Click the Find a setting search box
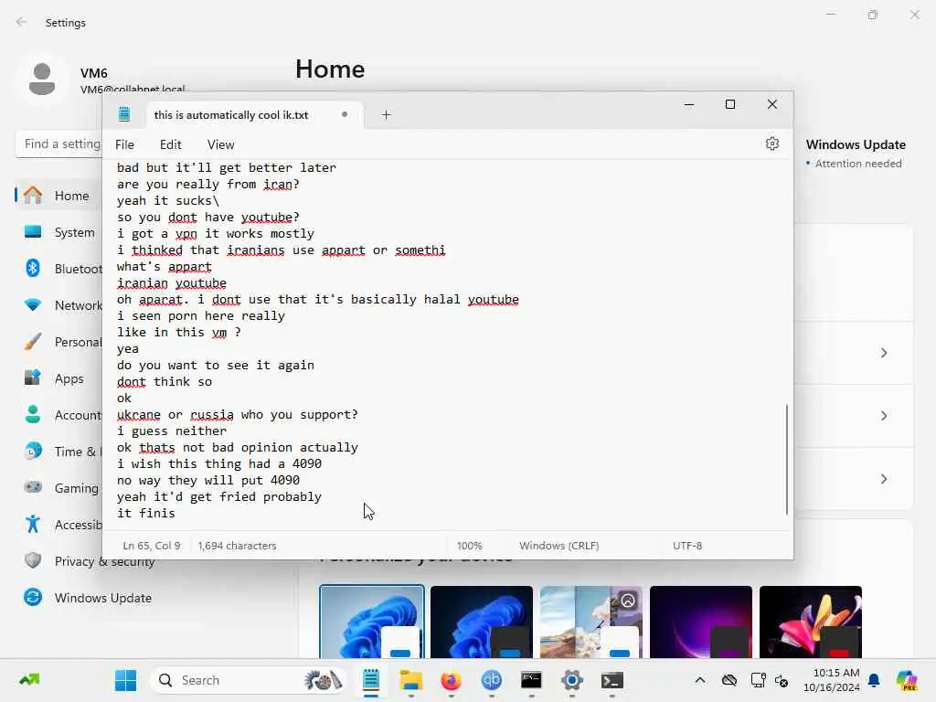Screen dimensions: 936x702 [x=59, y=144]
